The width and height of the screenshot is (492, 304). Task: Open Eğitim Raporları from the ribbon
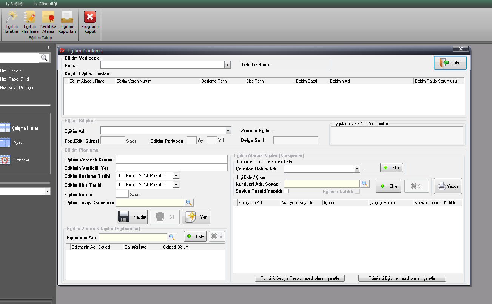tap(67, 22)
